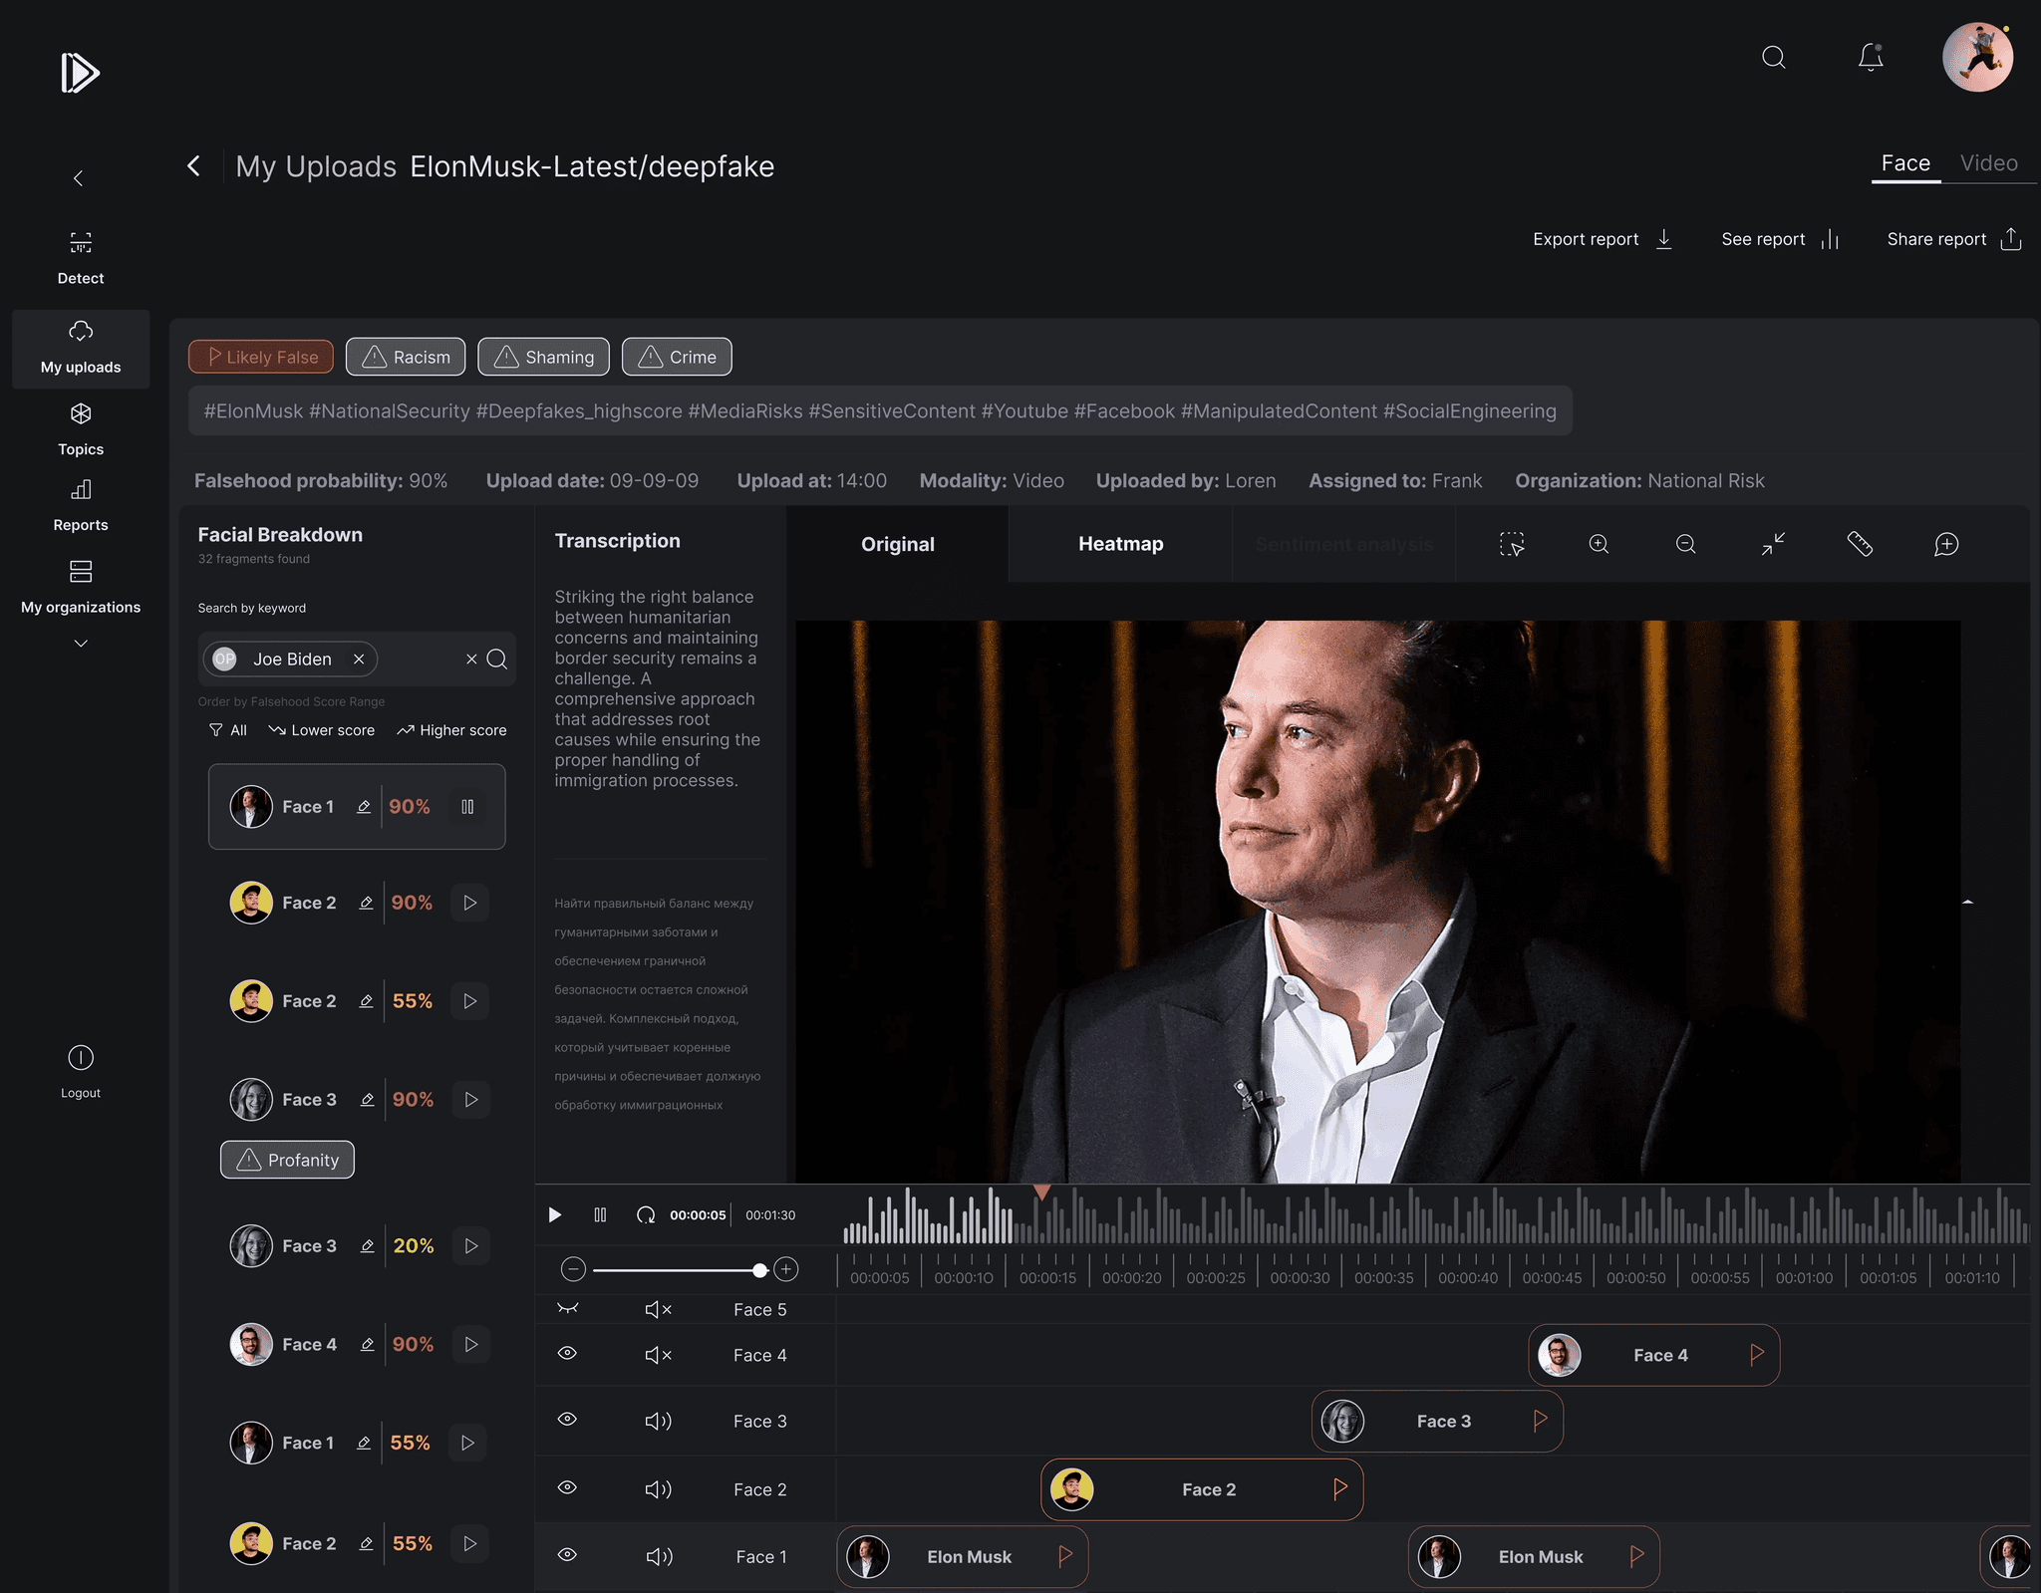
Task: Click the zoom in magnifier tool
Action: click(x=1599, y=544)
